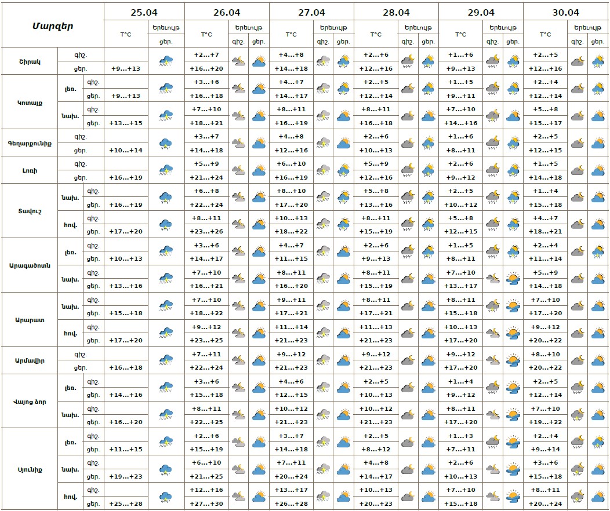Image resolution: width=610 pixels, height=511 pixels.
Task: Select the 25.04 date column header
Action: 144,12
